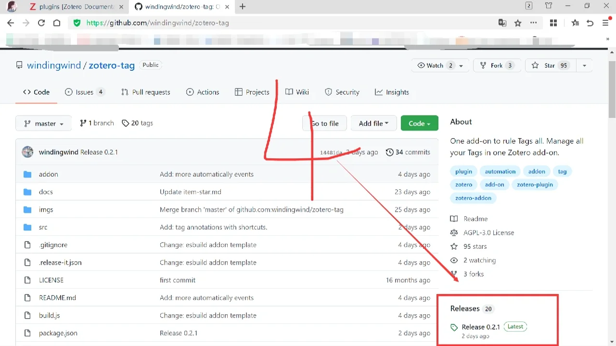
Task: Switch to the Issues tab
Action: [85, 92]
